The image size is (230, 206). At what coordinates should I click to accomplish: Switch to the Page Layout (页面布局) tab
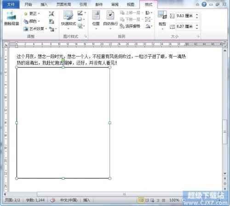63,5
